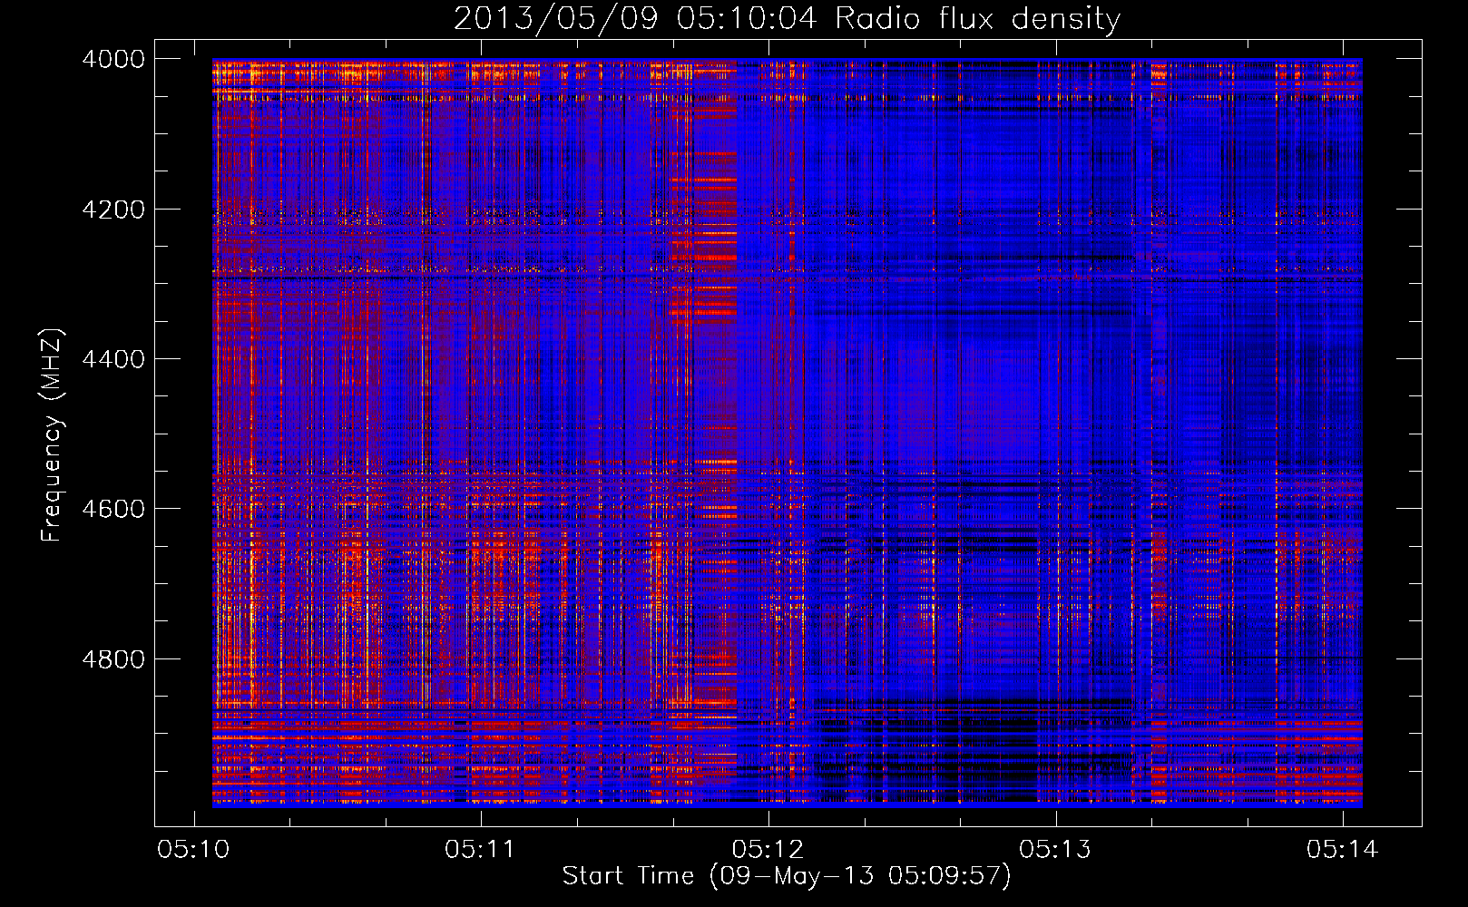Select the 4600 frequency tick label
This screenshot has width=1468, height=907.
click(113, 509)
